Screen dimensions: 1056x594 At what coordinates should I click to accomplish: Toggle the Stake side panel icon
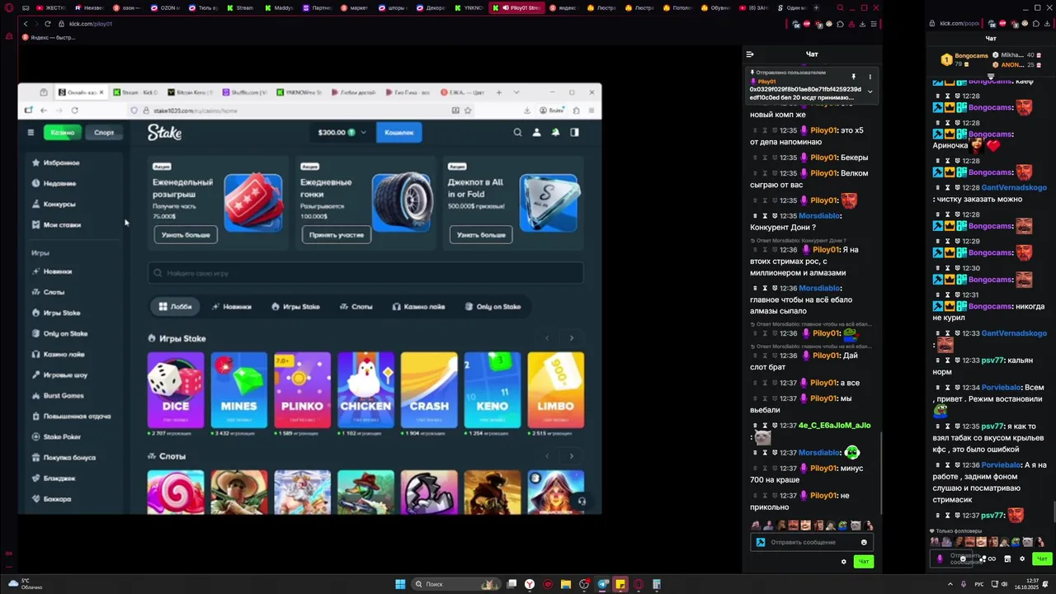tap(574, 132)
